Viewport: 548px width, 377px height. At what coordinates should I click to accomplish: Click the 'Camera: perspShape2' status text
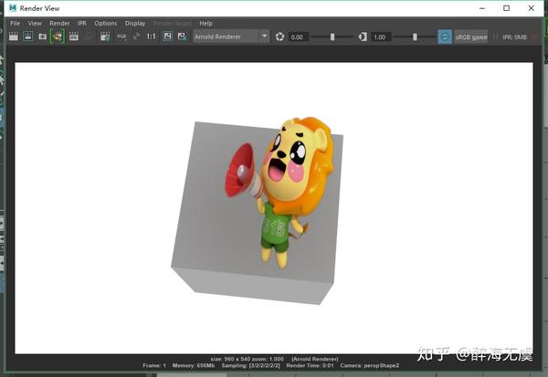click(369, 365)
